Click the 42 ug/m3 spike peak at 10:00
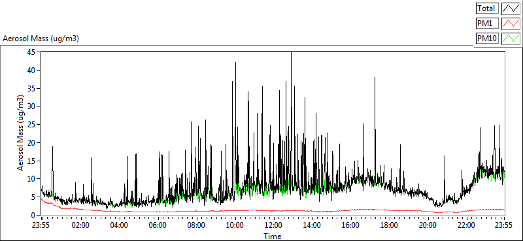 235,63
